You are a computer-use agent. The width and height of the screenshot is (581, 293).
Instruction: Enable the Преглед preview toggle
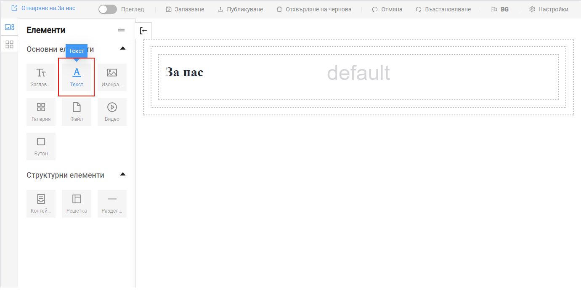(x=107, y=9)
